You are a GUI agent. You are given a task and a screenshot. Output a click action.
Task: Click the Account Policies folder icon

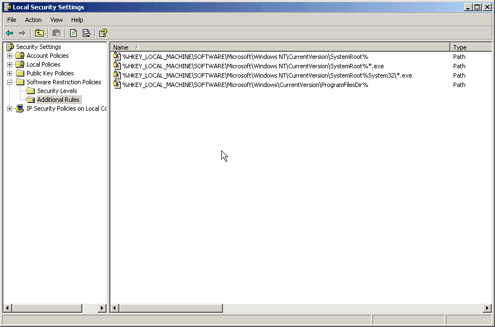tap(20, 56)
